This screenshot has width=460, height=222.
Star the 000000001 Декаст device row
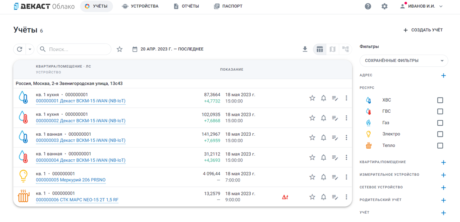pyautogui.click(x=312, y=98)
